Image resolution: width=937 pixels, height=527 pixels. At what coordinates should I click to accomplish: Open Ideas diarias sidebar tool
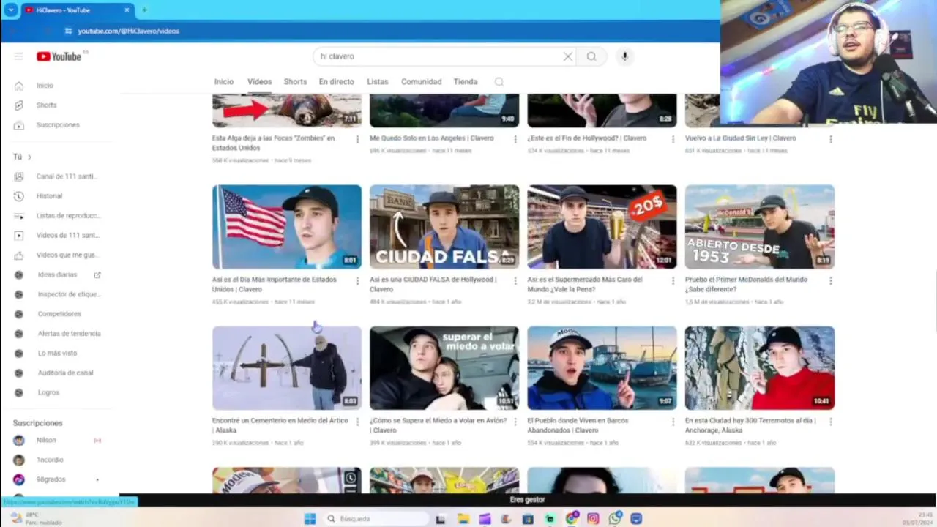(x=59, y=274)
